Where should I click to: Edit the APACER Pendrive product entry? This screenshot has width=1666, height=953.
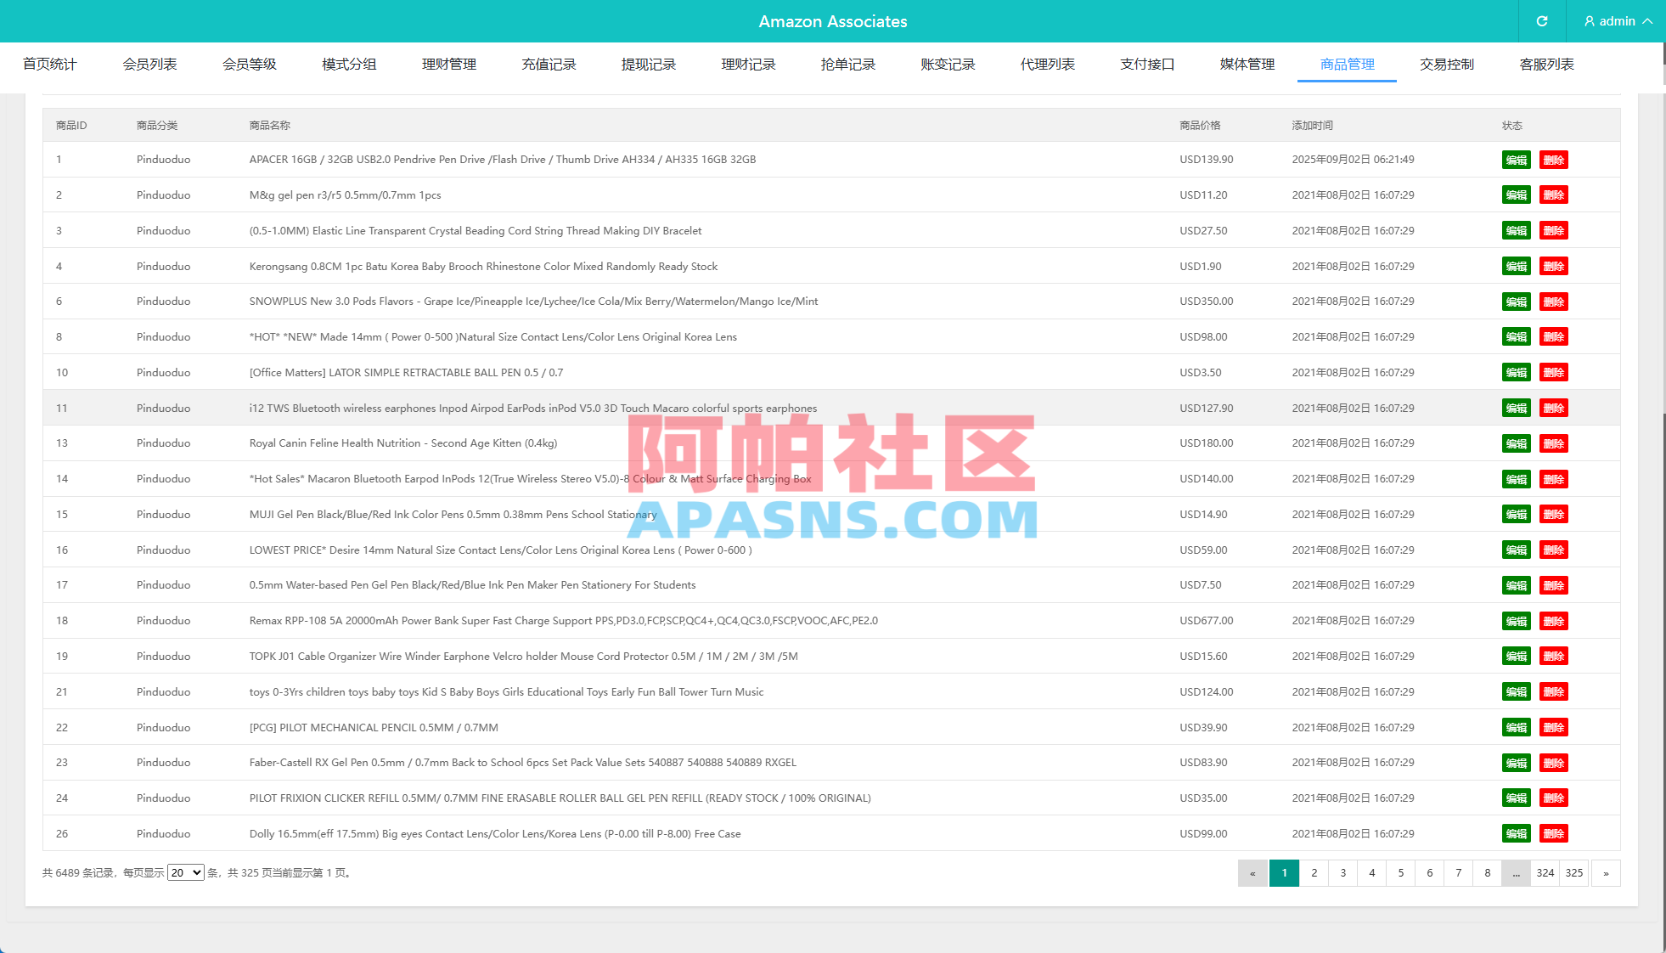click(1516, 159)
